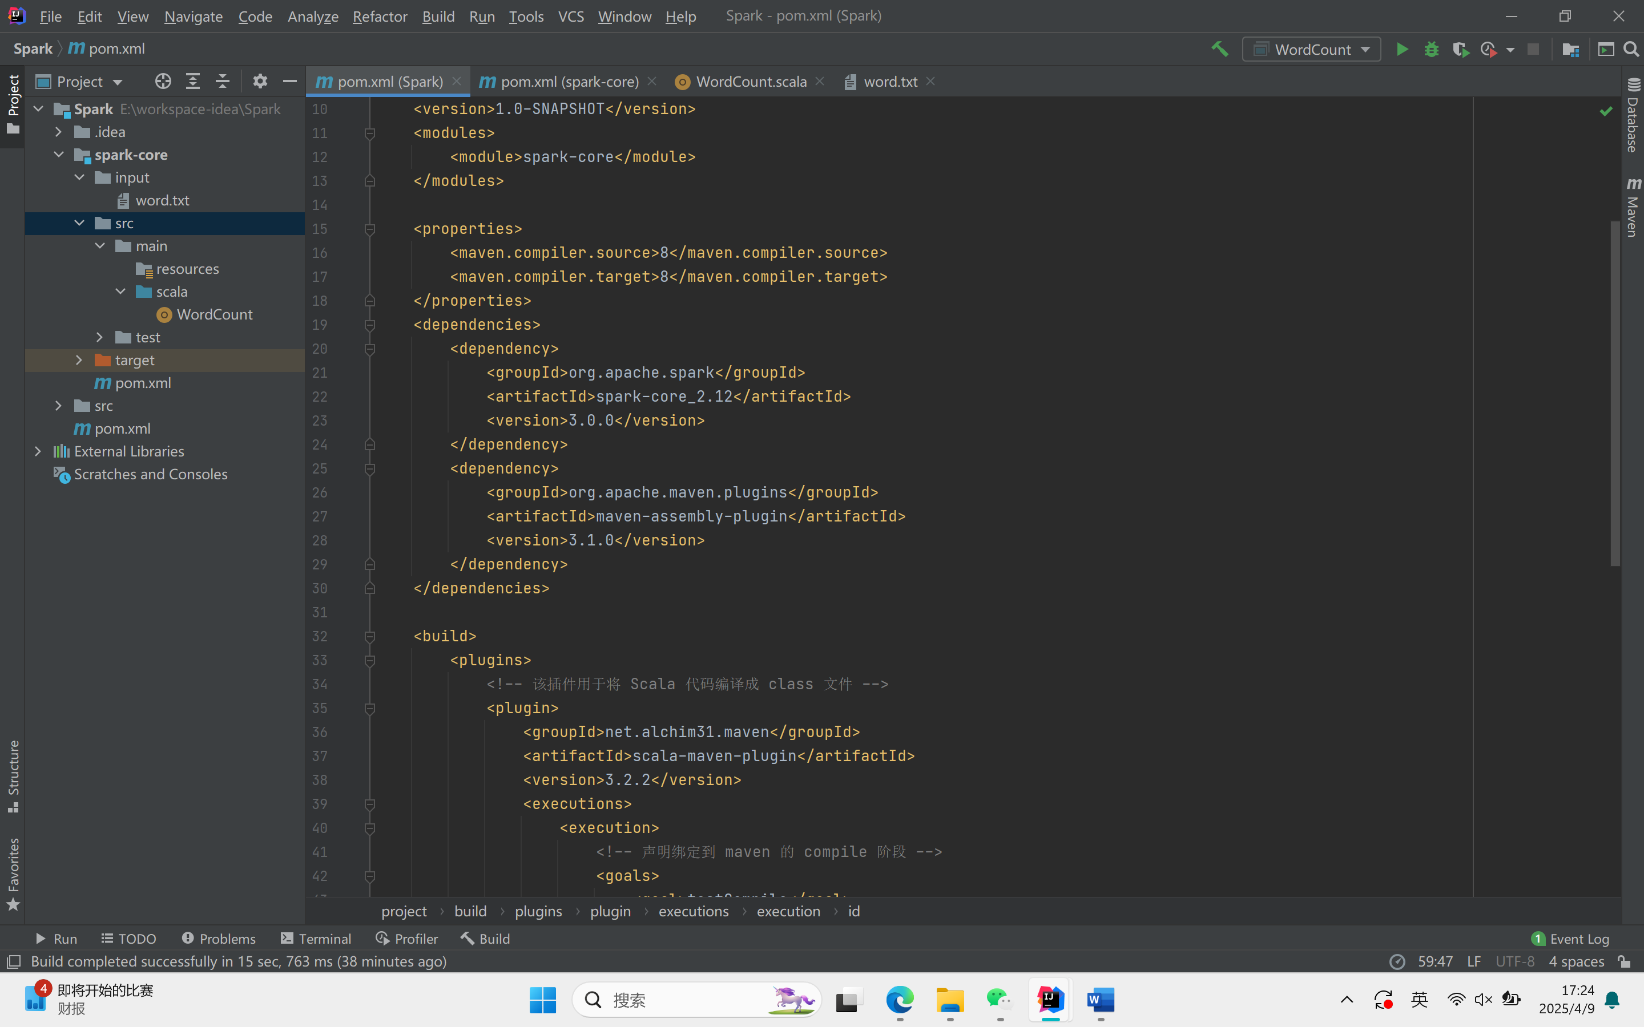Run with Coverage icon in toolbar
The image size is (1644, 1027).
pyautogui.click(x=1461, y=49)
